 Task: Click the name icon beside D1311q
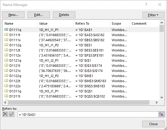click(6, 91)
